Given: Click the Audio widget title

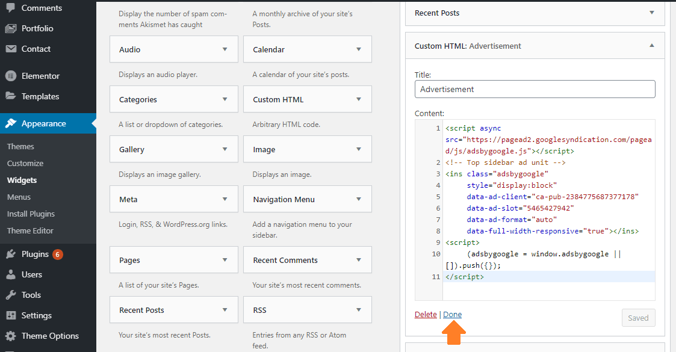Looking at the screenshot, I should tap(130, 49).
